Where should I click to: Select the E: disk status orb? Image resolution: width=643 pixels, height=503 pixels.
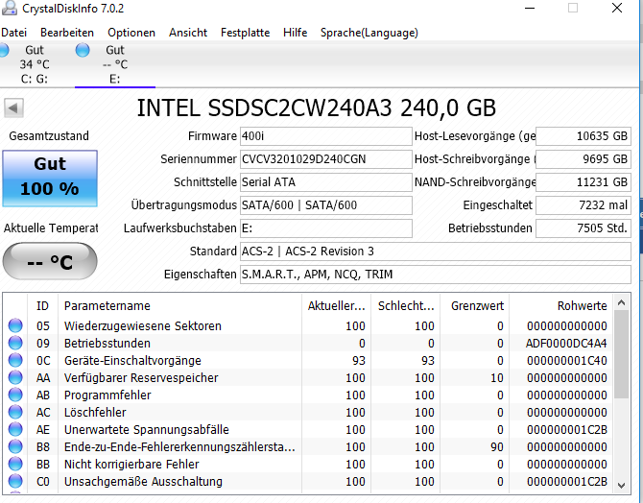coord(83,50)
